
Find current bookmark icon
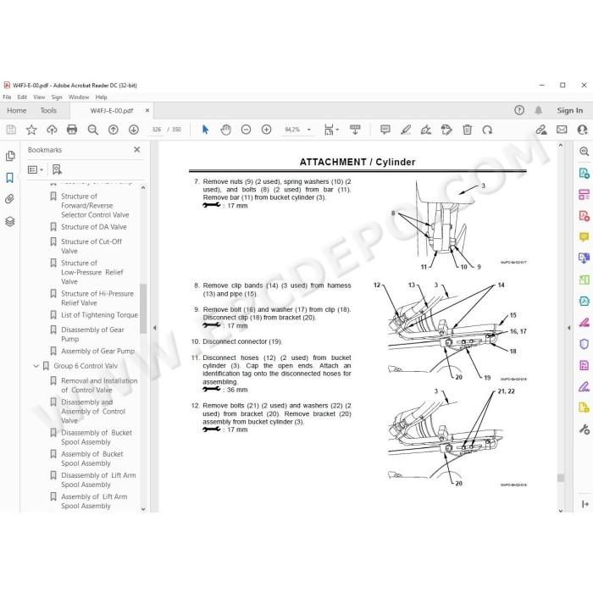57,169
